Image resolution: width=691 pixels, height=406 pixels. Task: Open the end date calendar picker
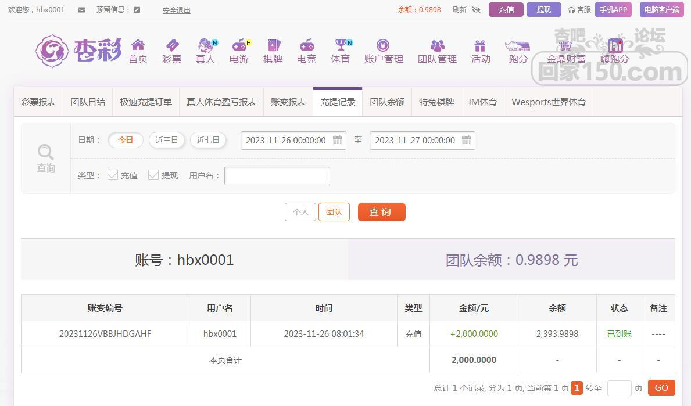466,140
